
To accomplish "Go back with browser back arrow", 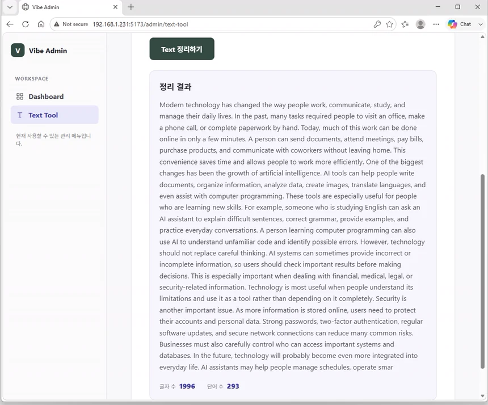I will [x=10, y=24].
